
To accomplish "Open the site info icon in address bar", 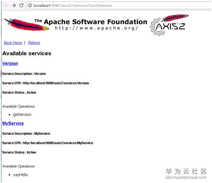I will coord(30,5).
